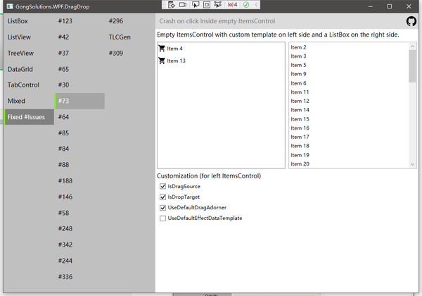
Task: Collapse the debug toolbar with the chevron
Action: tap(256, 5)
